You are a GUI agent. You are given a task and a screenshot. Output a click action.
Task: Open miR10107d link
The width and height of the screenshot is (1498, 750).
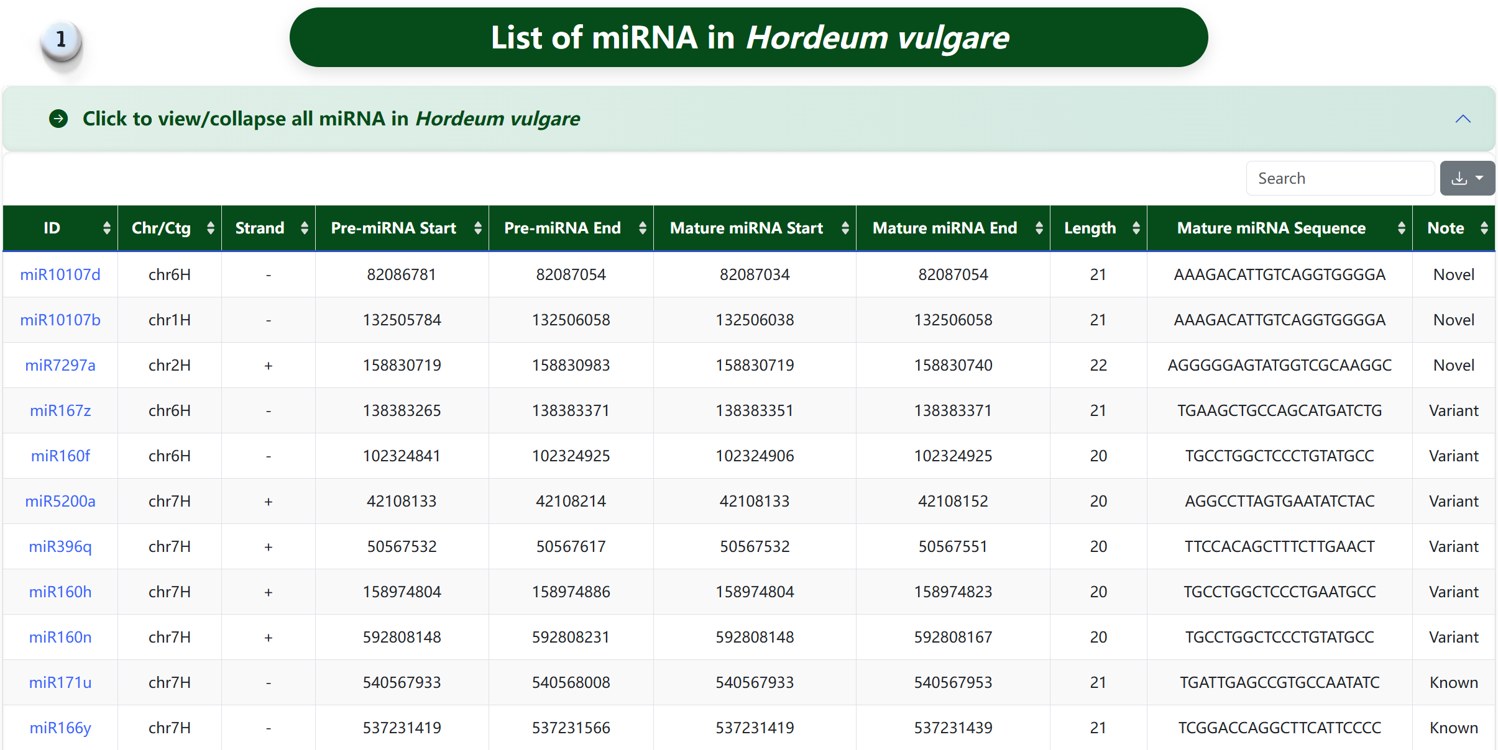pyautogui.click(x=60, y=274)
